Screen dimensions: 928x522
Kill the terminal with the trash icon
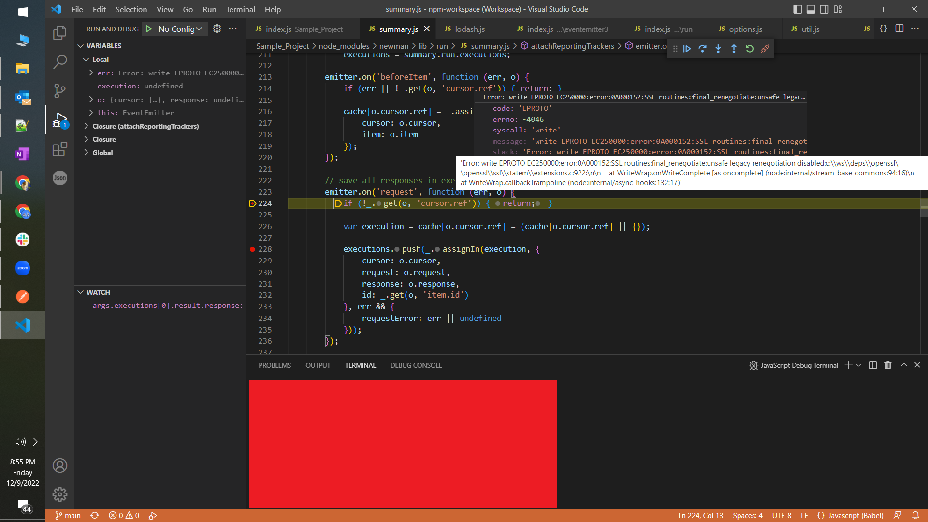[888, 365]
